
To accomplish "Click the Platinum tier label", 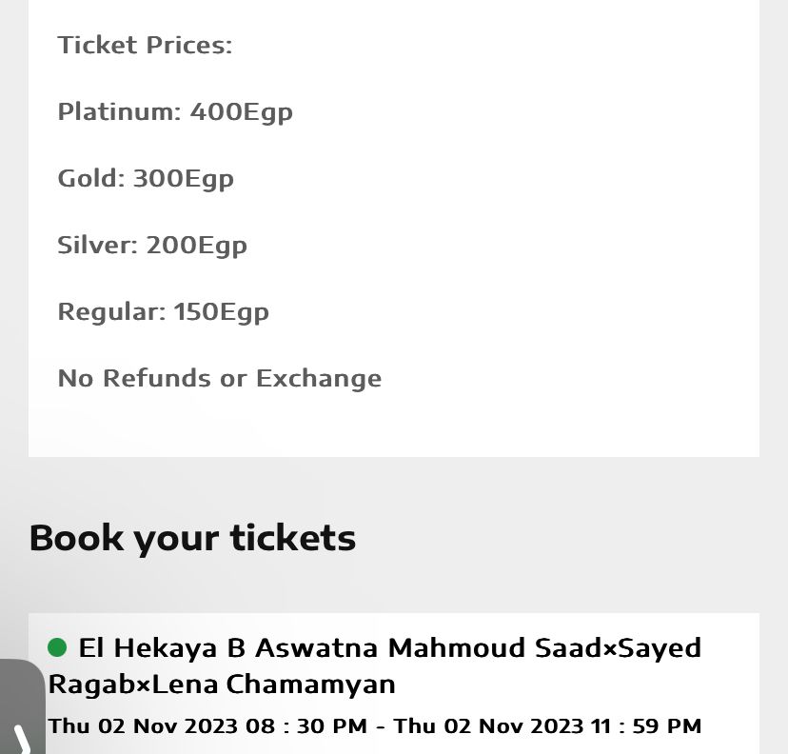I will (118, 111).
